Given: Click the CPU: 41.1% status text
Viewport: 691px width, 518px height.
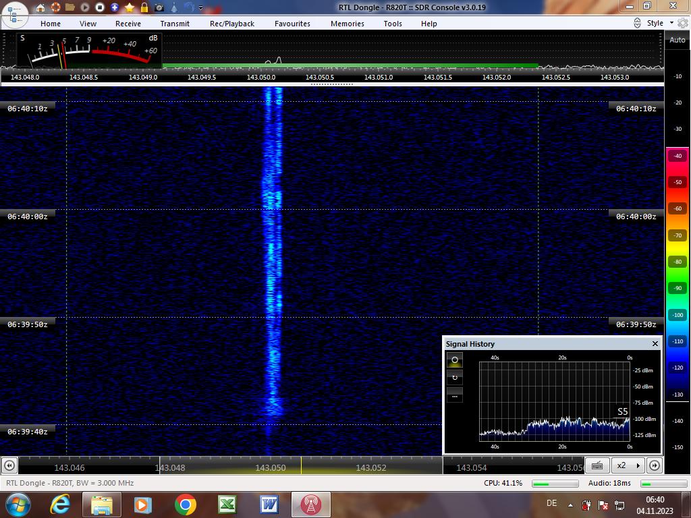Looking at the screenshot, I should tap(503, 483).
